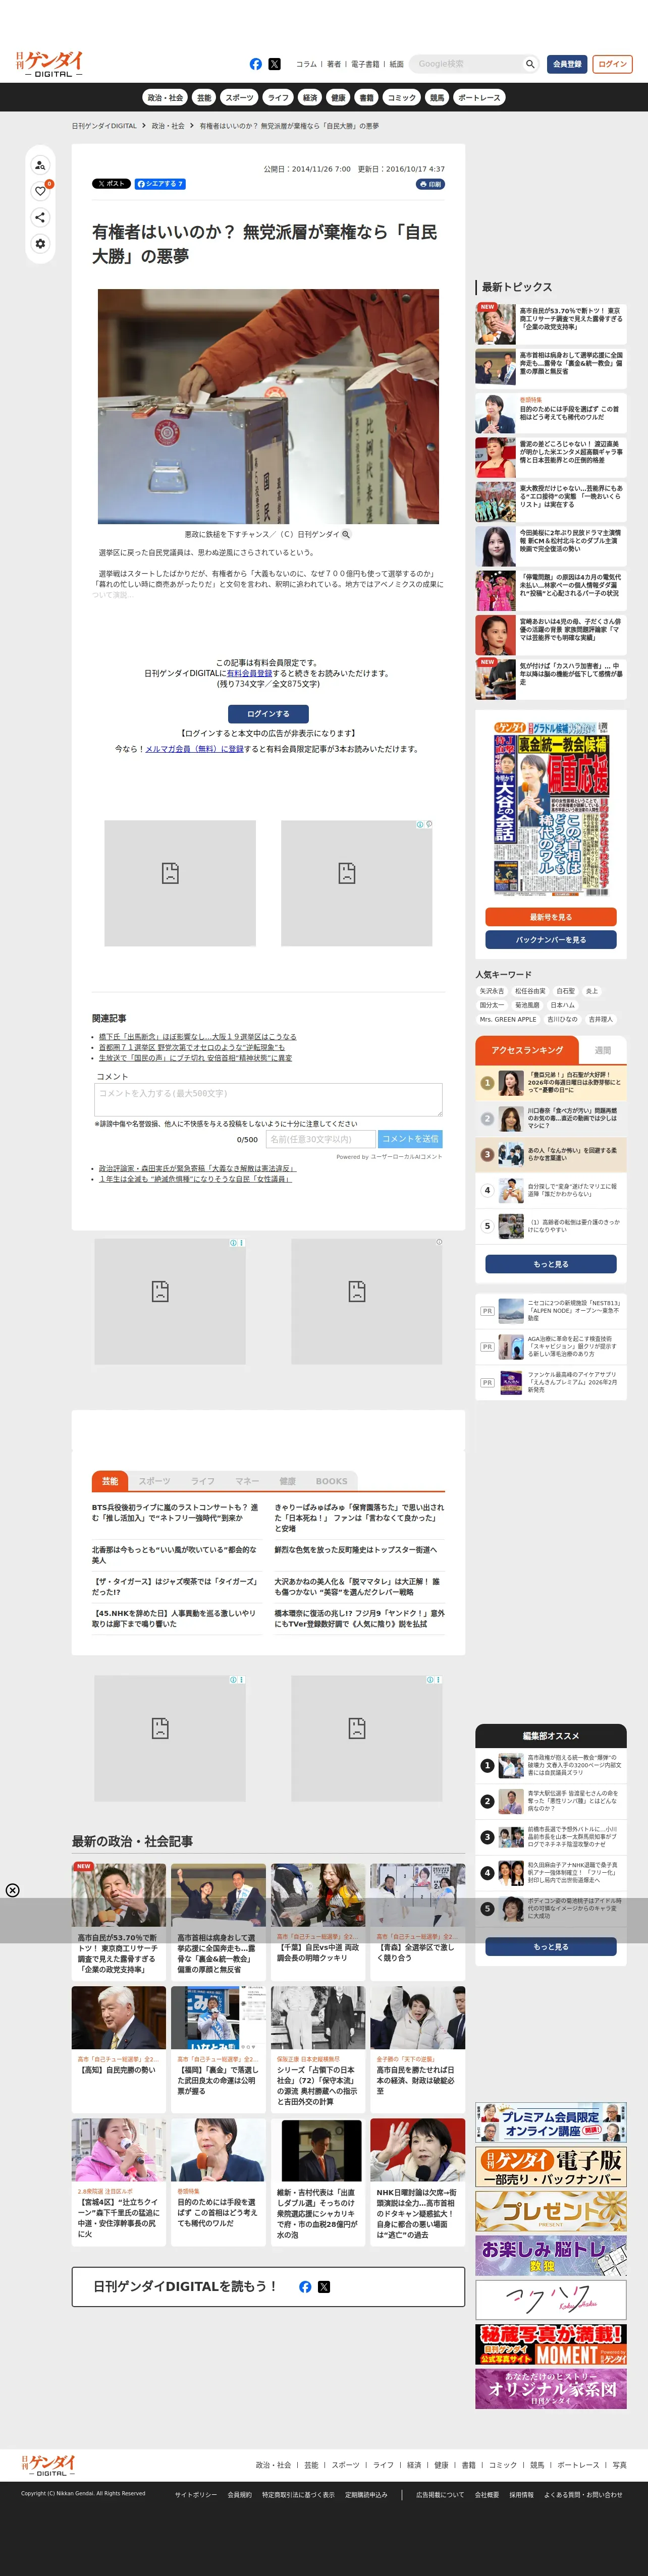Open the スポーツ category in the nav bar
Image resolution: width=648 pixels, height=2576 pixels.
pos(239,98)
